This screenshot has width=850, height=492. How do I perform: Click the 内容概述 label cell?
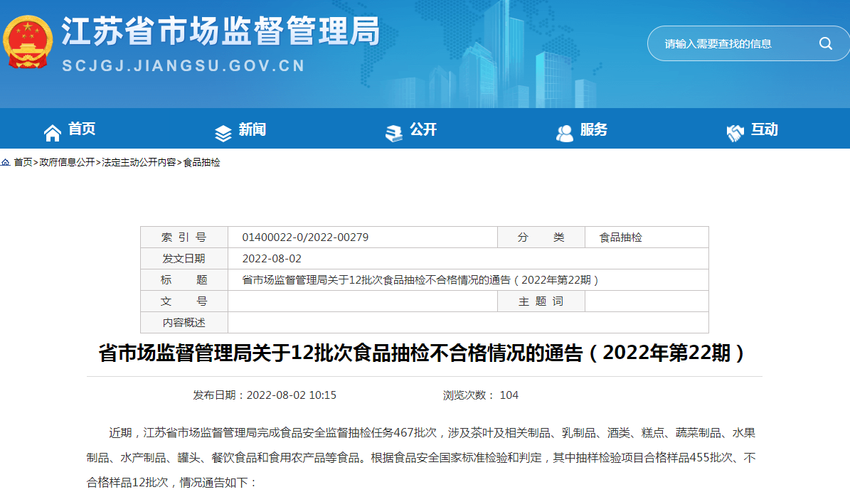[x=184, y=322]
